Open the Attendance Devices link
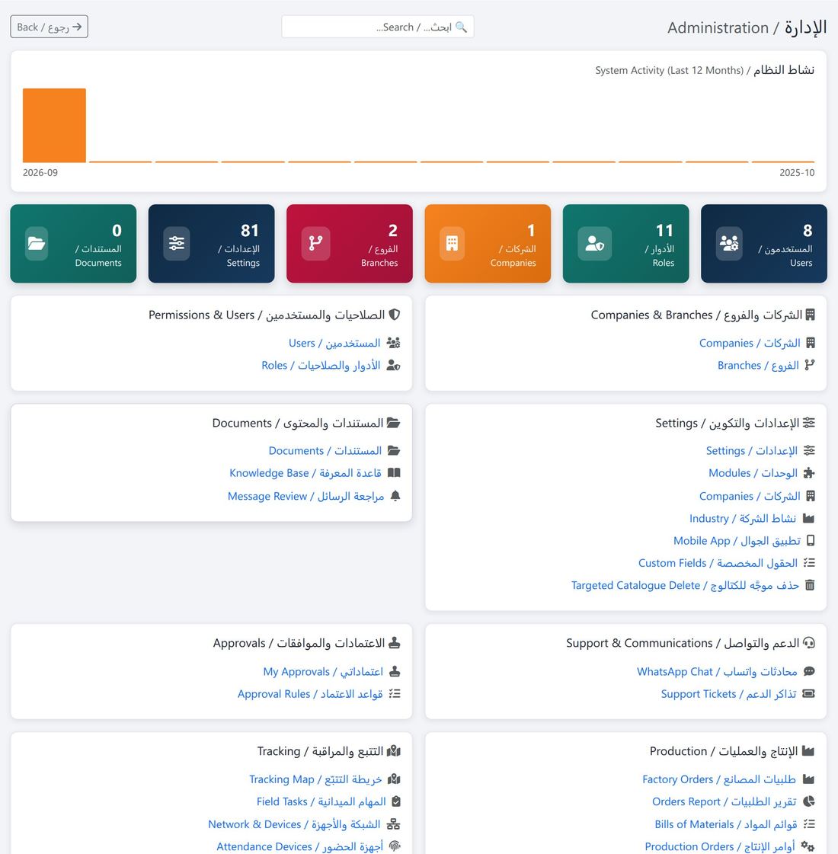 (299, 847)
